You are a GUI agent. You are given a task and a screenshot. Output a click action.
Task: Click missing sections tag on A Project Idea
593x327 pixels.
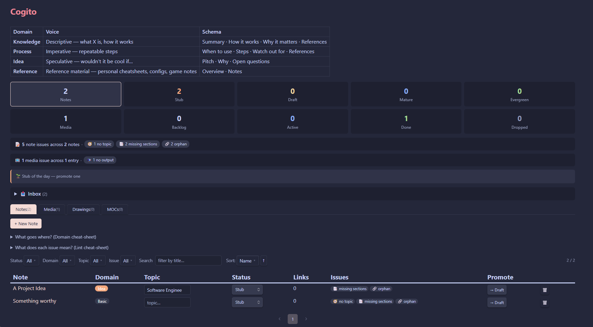click(349, 289)
